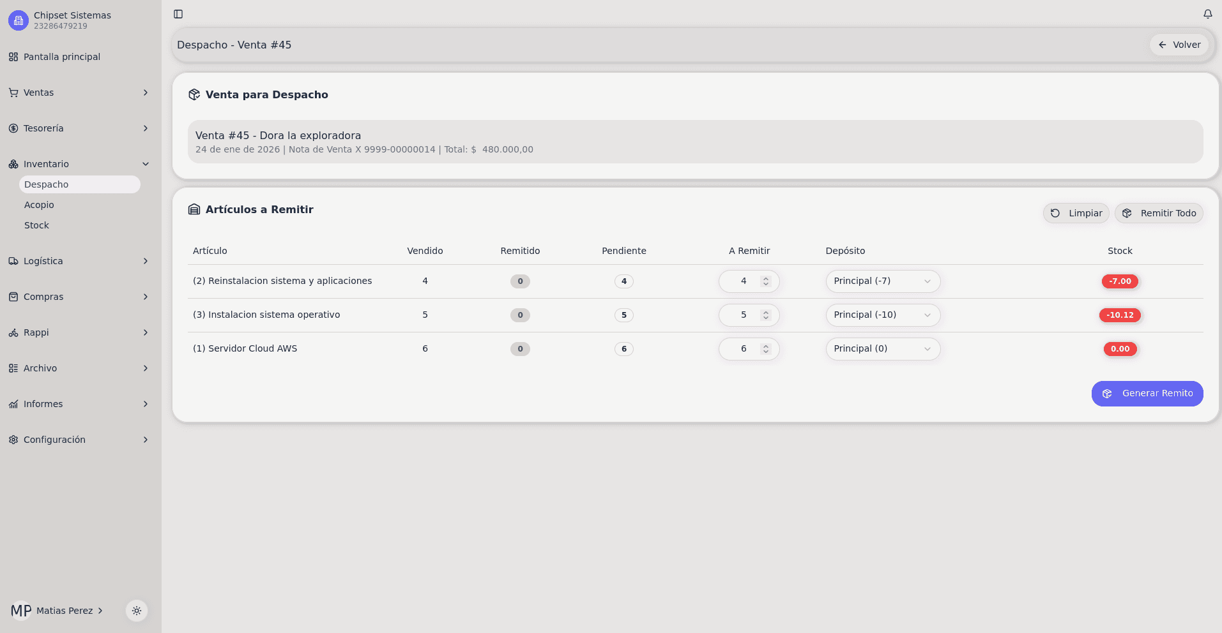Go to Stock under Inventario
Screen dimensions: 1222x633
click(36, 225)
